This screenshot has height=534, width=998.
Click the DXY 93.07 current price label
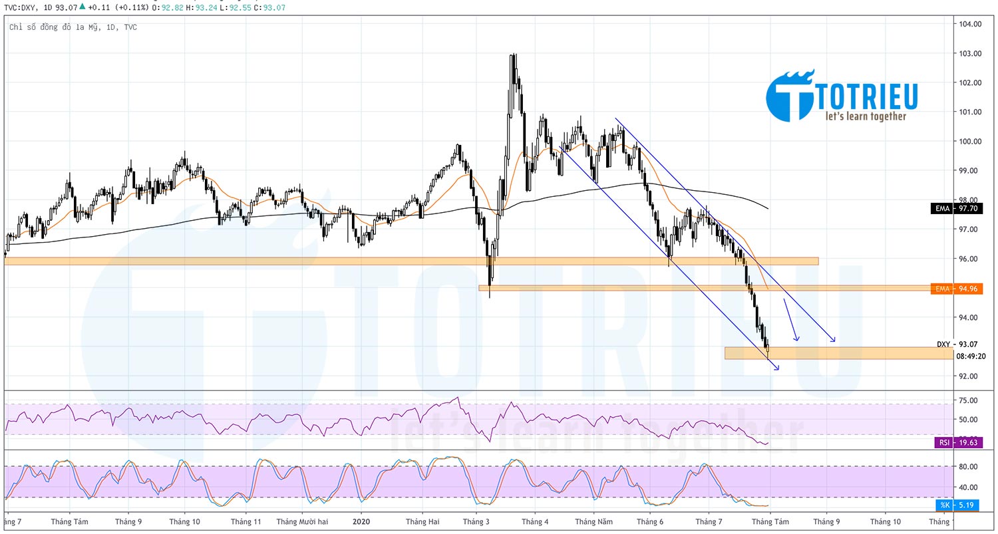point(957,344)
